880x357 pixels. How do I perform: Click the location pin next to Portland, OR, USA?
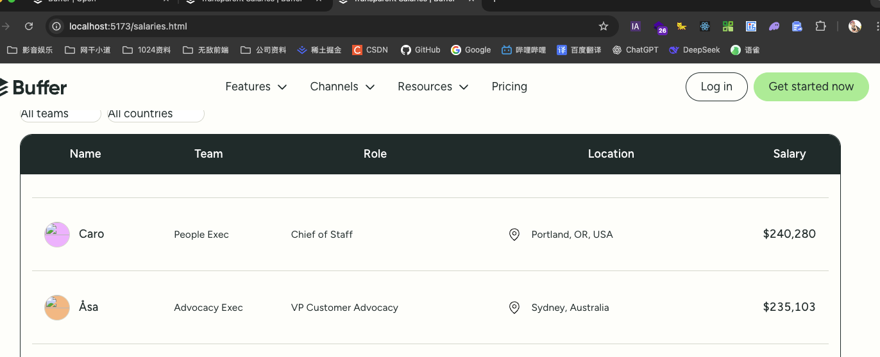(x=514, y=235)
